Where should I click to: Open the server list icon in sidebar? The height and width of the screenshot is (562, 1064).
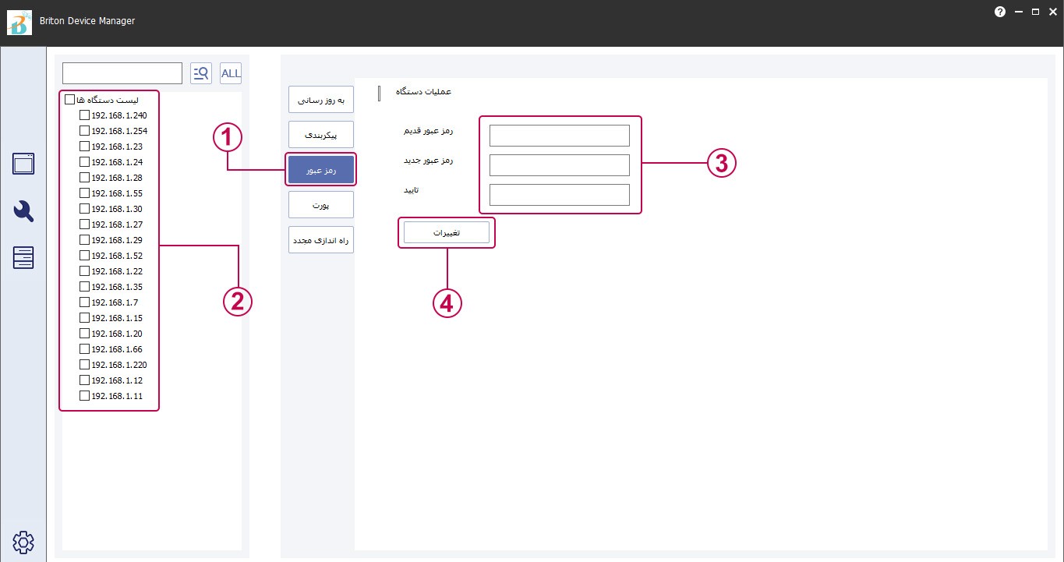click(x=23, y=257)
